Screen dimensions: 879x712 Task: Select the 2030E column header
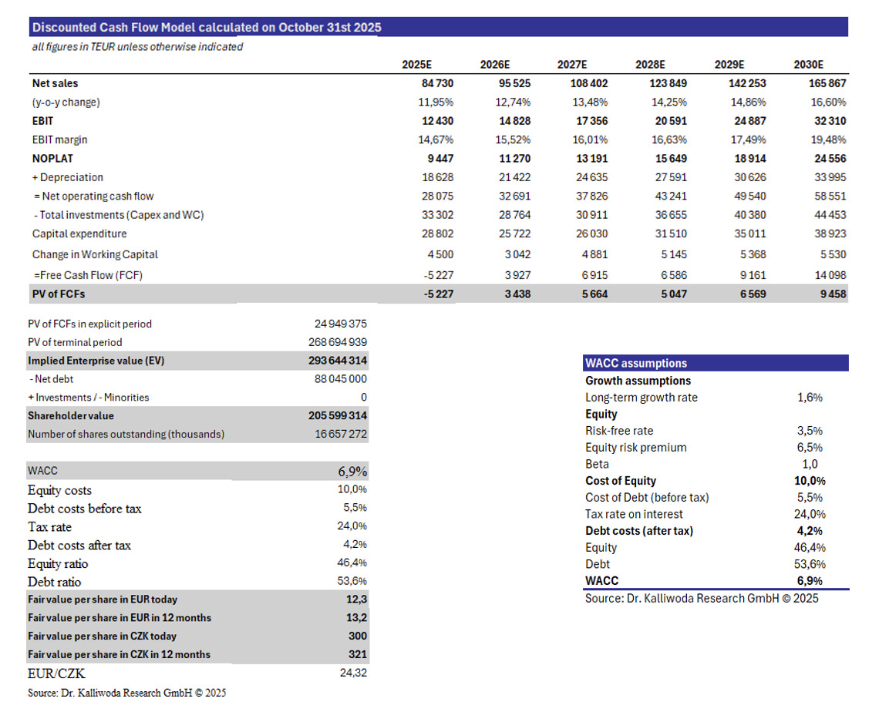(808, 65)
